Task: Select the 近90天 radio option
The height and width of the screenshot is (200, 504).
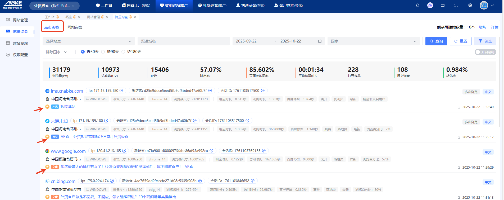Action: [x=103, y=52]
